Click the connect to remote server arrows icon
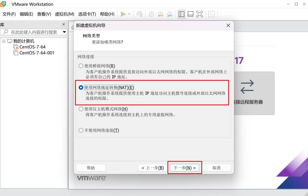The width and height of the screenshot is (308, 196). click(247, 86)
